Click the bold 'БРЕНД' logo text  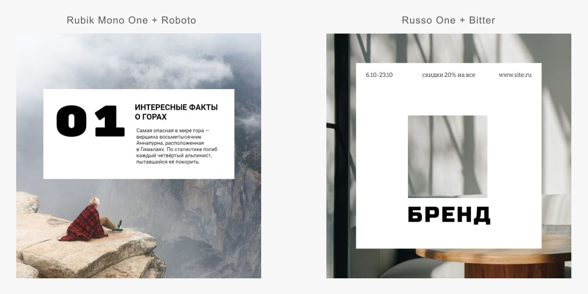pos(449,215)
